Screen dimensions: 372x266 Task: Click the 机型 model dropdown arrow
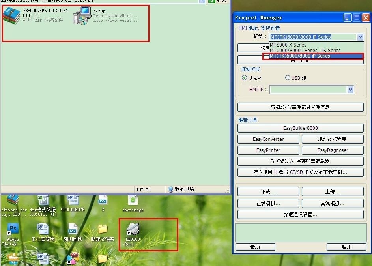(360, 37)
